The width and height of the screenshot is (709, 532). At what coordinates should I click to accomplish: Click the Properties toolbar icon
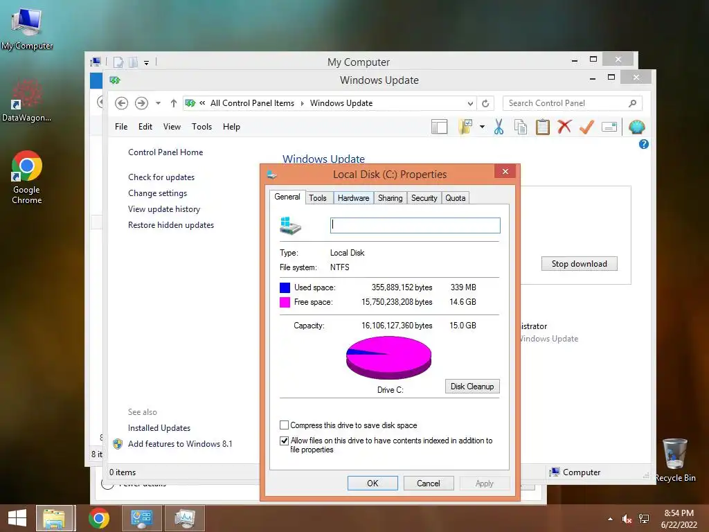click(609, 127)
